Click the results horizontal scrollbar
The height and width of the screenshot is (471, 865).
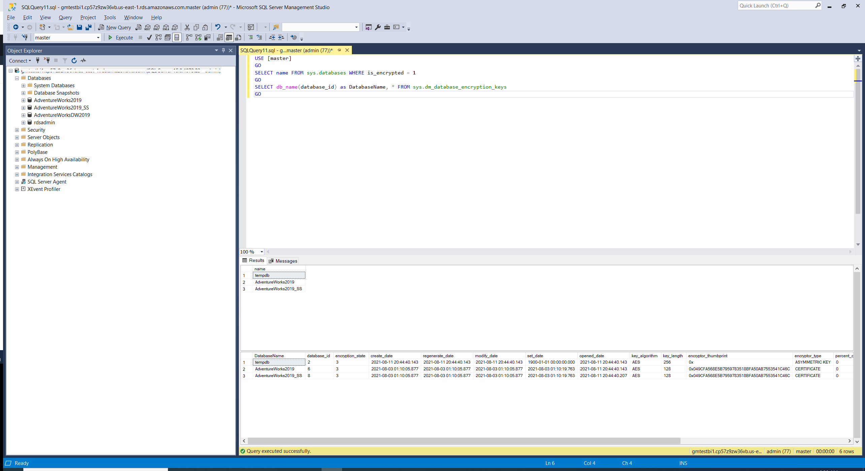(x=464, y=441)
